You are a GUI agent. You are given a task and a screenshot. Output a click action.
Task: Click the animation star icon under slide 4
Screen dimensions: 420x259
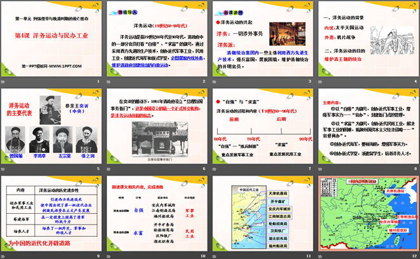[320, 81]
